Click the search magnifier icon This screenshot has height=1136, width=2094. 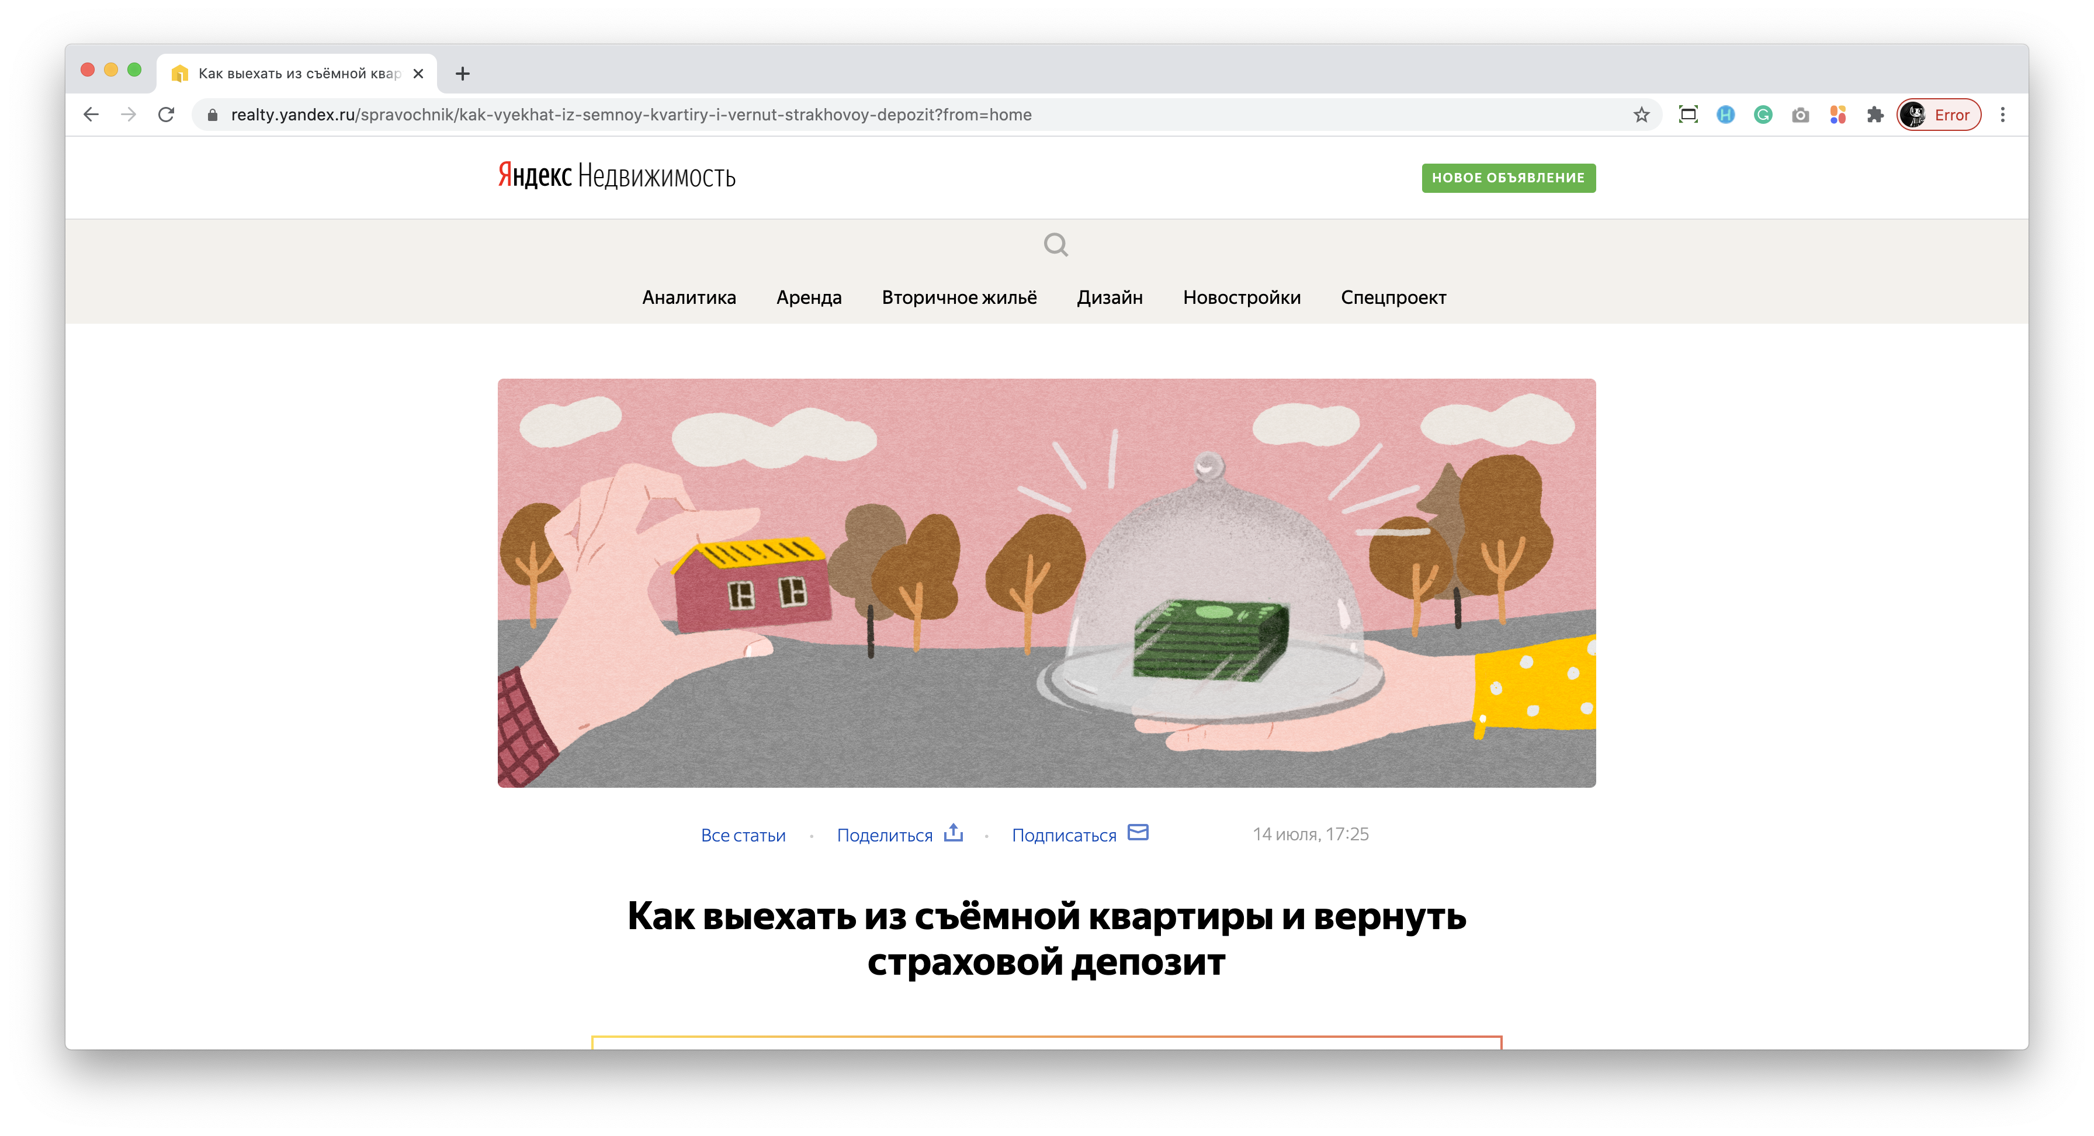[1055, 244]
